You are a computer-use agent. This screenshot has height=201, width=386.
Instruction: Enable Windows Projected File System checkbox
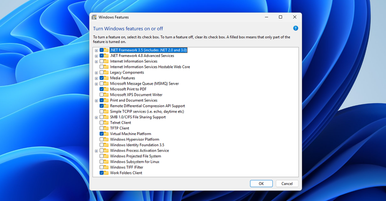tap(102, 156)
